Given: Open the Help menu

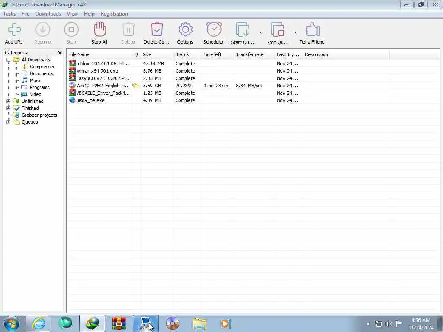Looking at the screenshot, I should click(x=89, y=14).
